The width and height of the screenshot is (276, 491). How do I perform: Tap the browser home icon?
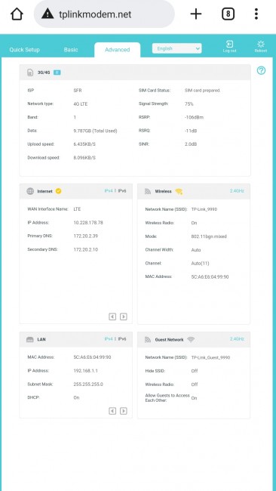pos(17,14)
